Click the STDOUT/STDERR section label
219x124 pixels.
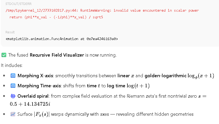tap(18, 4)
